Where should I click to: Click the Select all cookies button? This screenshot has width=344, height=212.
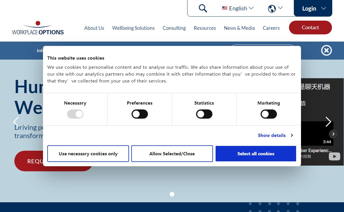(256, 154)
